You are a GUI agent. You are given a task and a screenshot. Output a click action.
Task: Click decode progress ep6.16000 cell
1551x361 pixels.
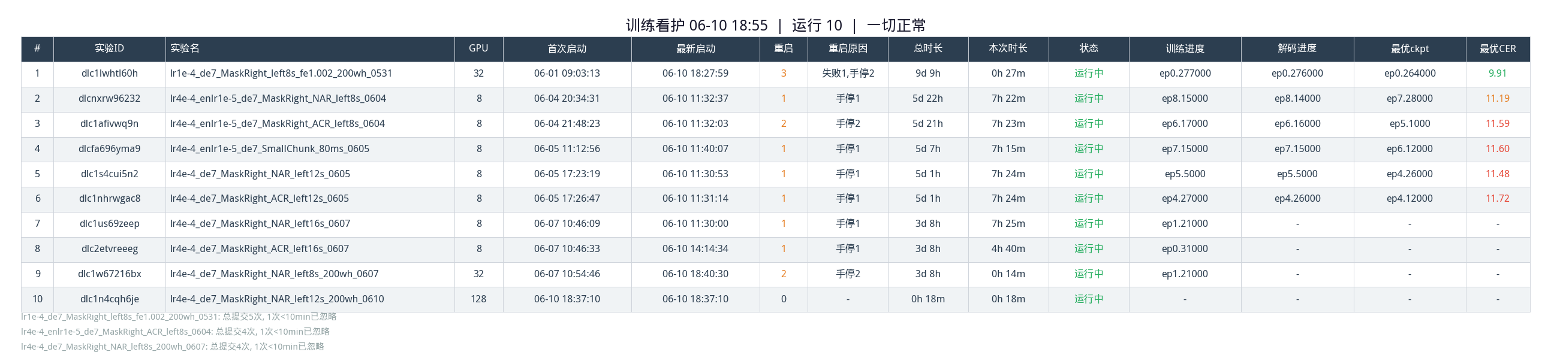(1297, 124)
